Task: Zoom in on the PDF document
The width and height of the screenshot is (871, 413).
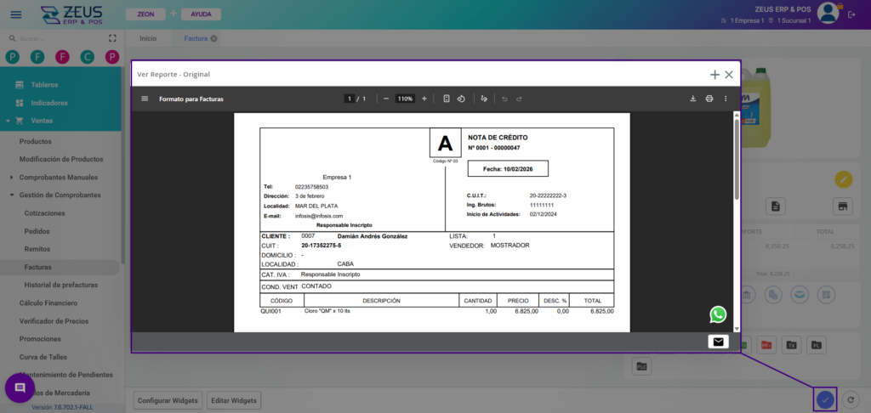Action: pyautogui.click(x=424, y=99)
